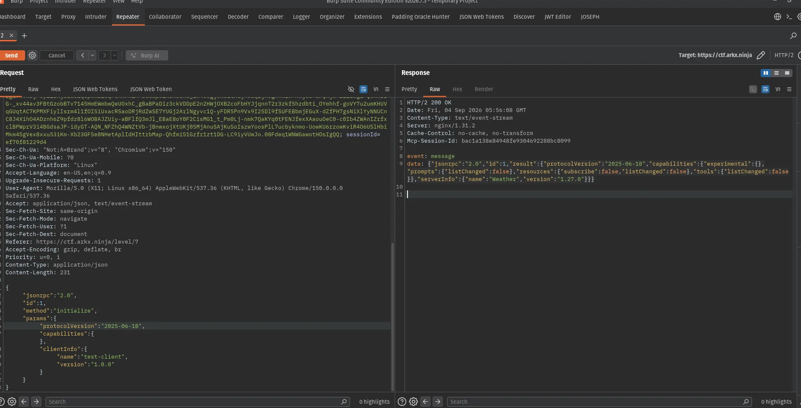Open response search help icon

pos(402,402)
